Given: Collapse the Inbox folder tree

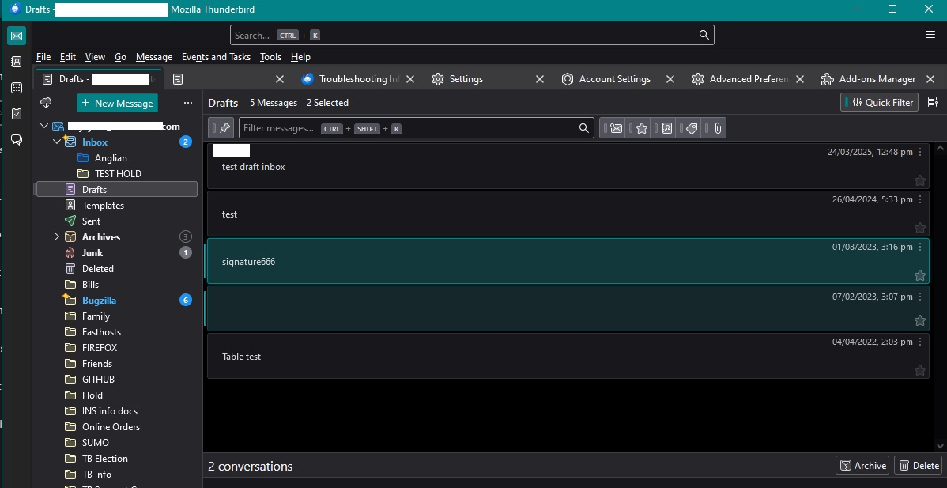Looking at the screenshot, I should 57,142.
